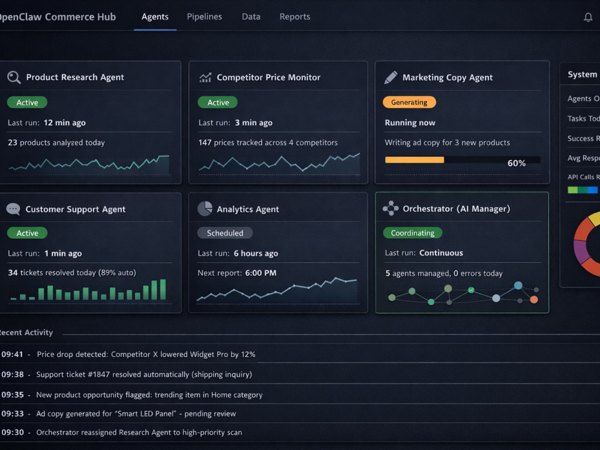Select the 09:33 Smart LED Panel row
This screenshot has width=600, height=450.
pos(300,413)
